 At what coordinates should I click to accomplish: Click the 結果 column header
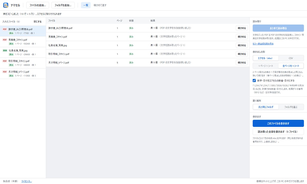click(x=153, y=20)
